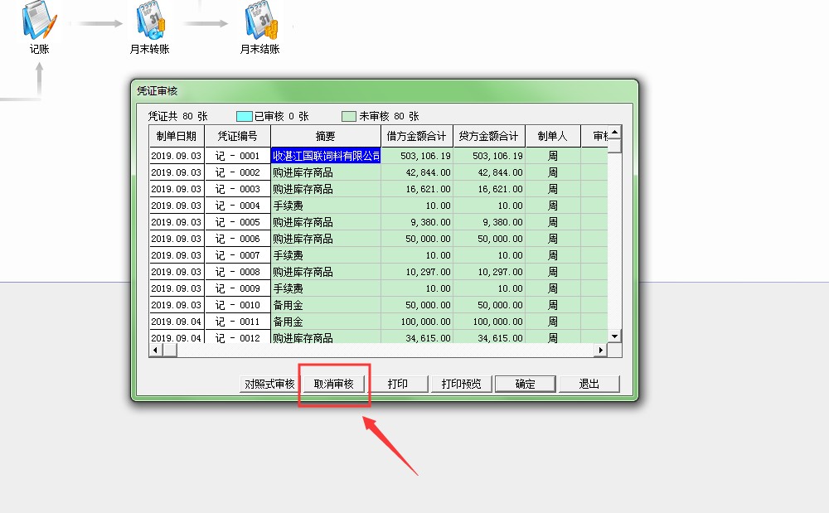Viewport: 829px width, 513px height.
Task: Click the 贷方金额合计 column header
Action: [489, 136]
